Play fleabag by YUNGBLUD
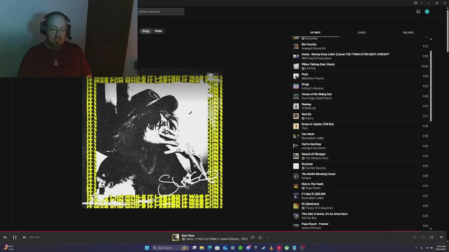This screenshot has height=252, width=449. point(361,106)
